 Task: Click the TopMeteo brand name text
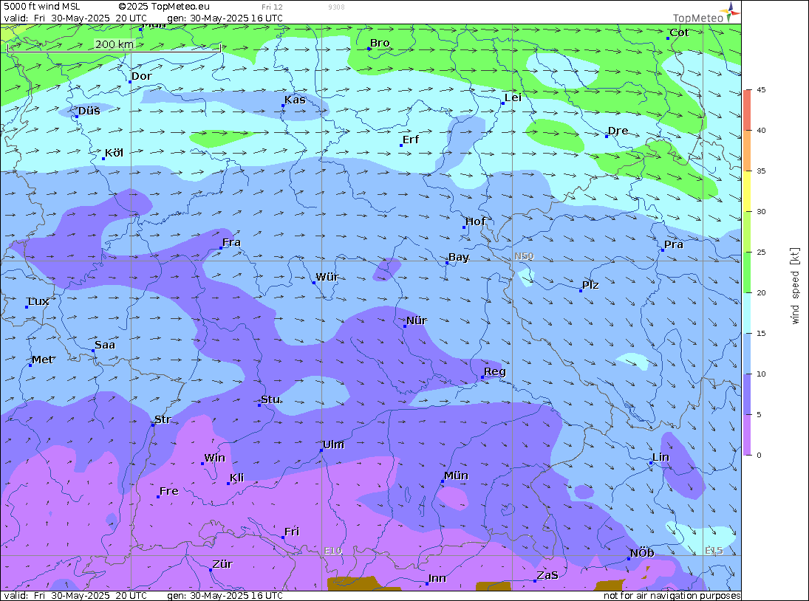[x=698, y=18]
